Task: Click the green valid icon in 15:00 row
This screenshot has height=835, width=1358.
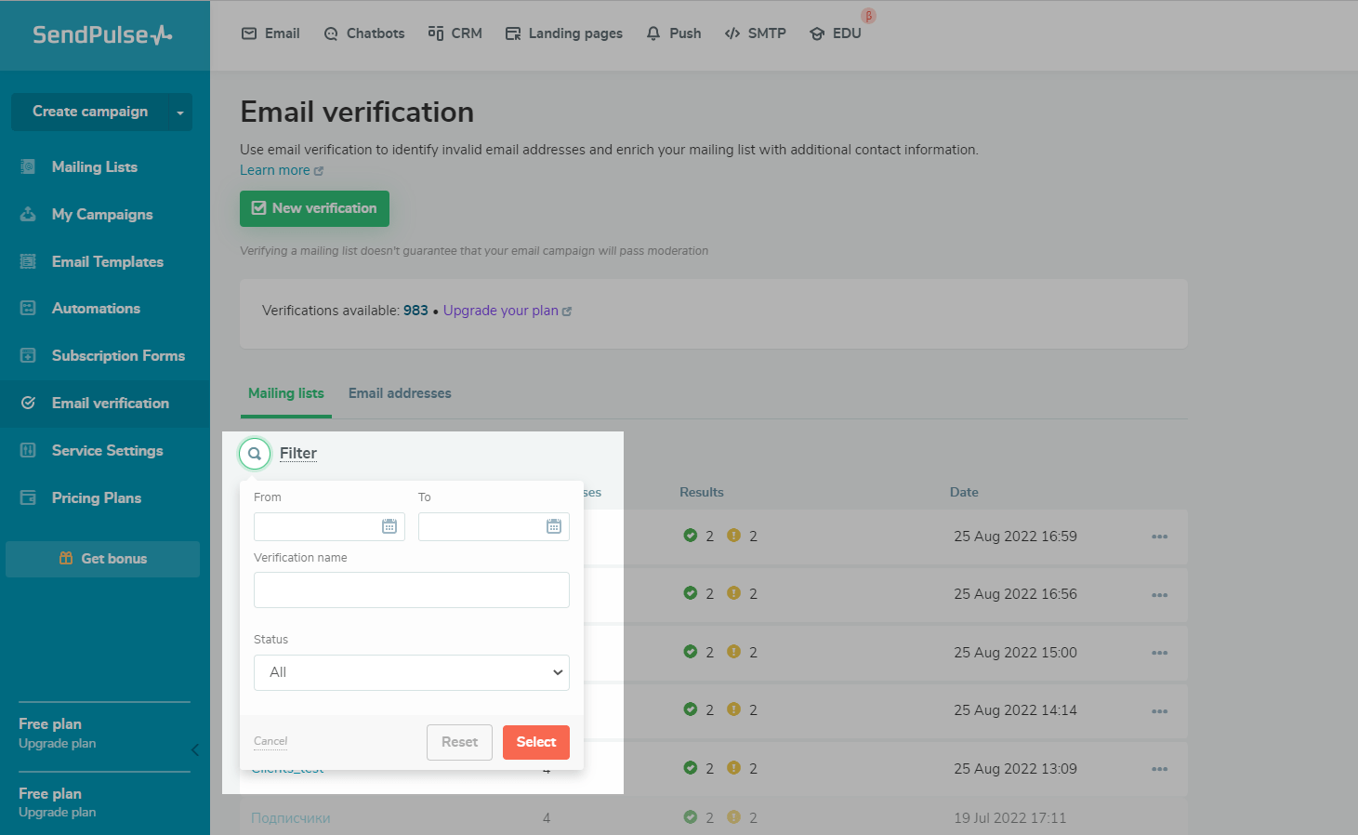Action: pyautogui.click(x=691, y=652)
